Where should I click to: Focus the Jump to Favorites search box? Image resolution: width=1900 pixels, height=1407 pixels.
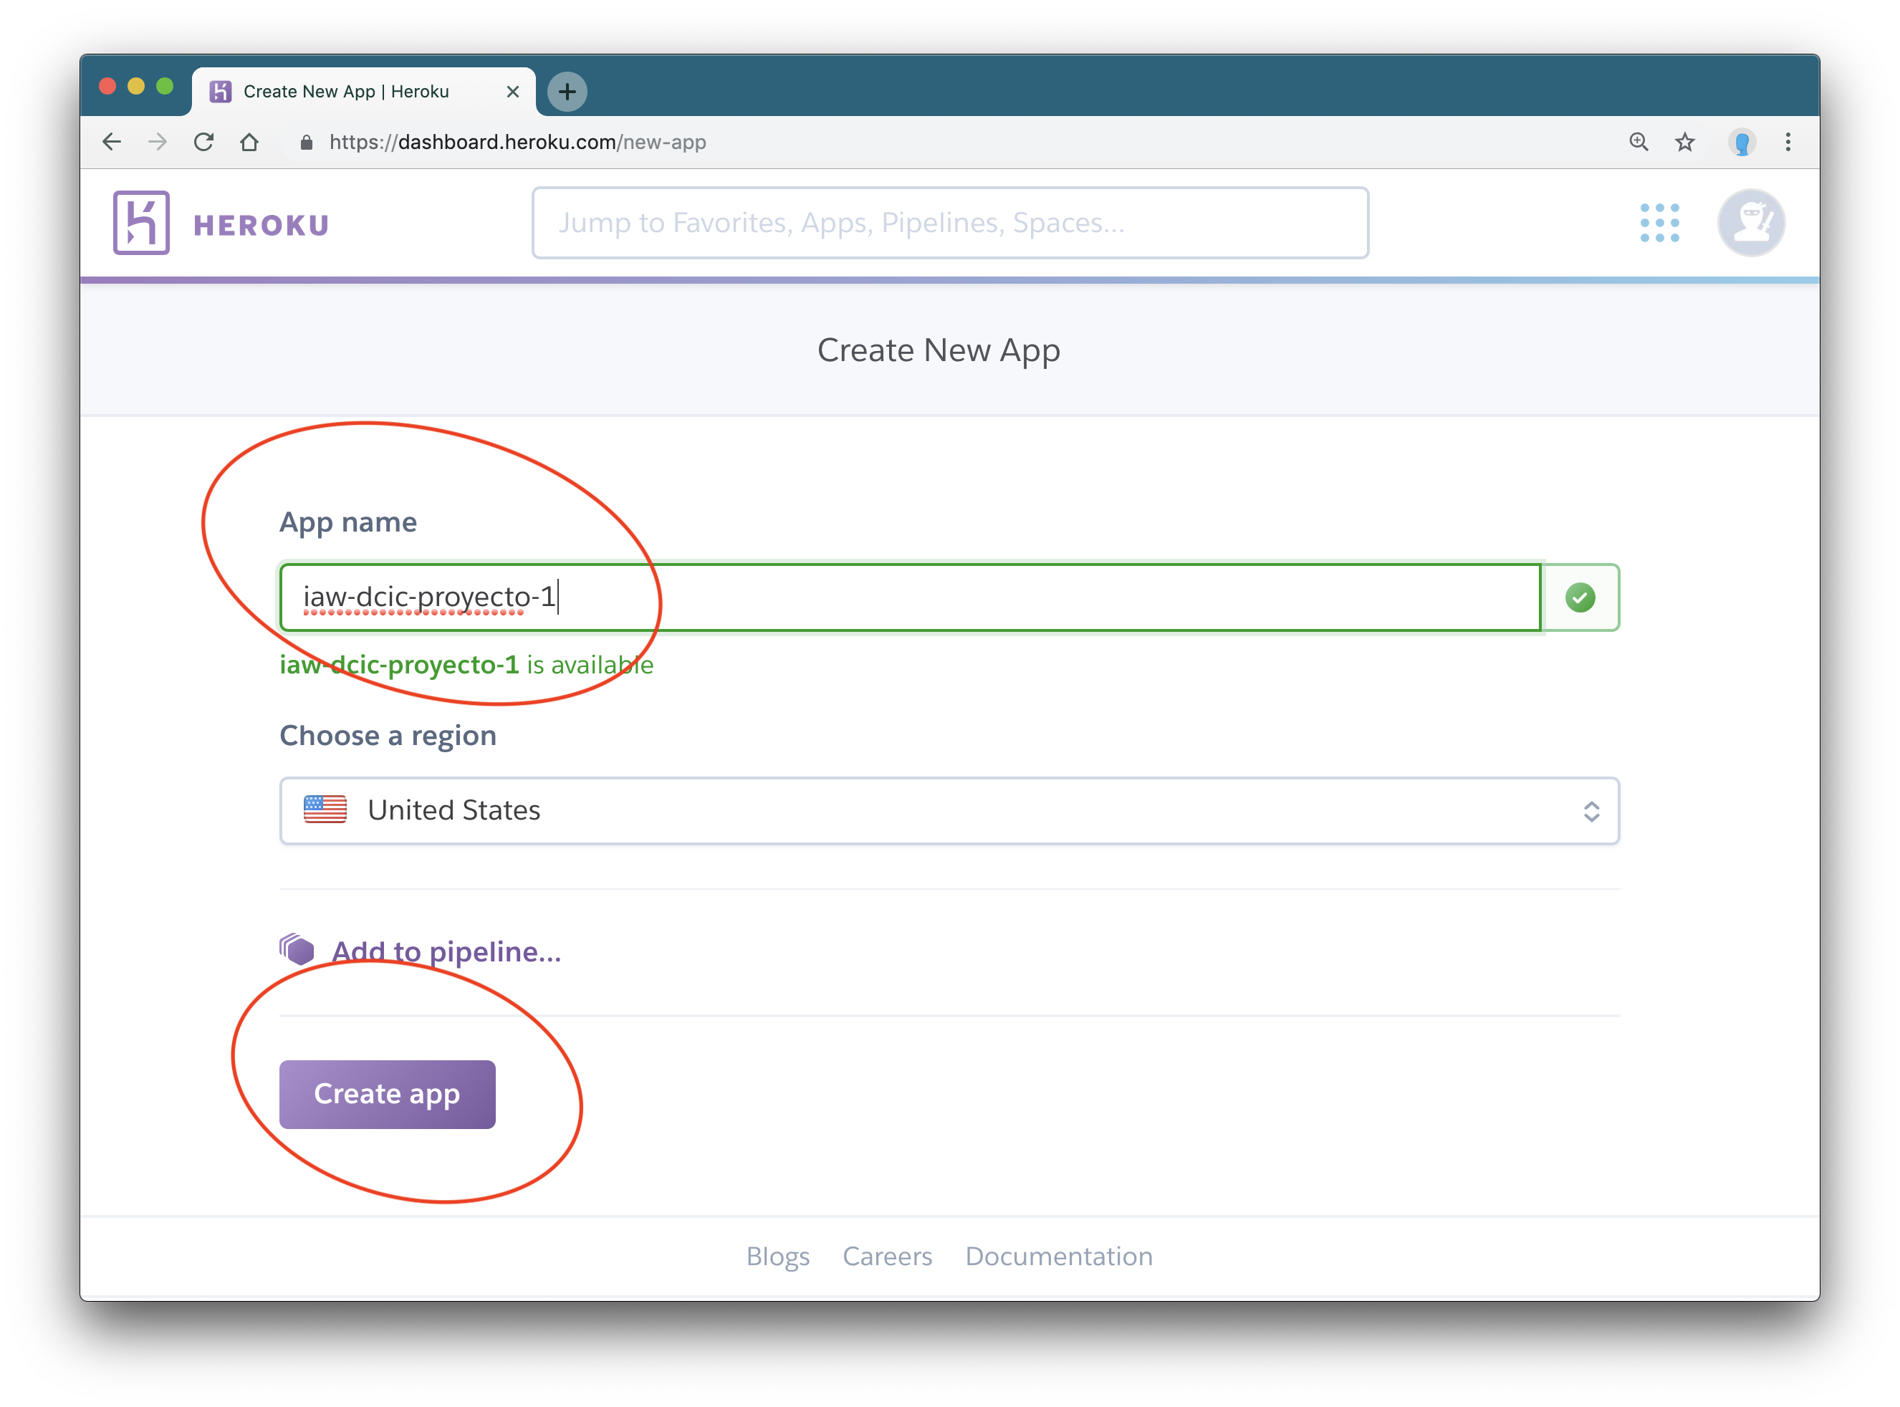(x=951, y=222)
